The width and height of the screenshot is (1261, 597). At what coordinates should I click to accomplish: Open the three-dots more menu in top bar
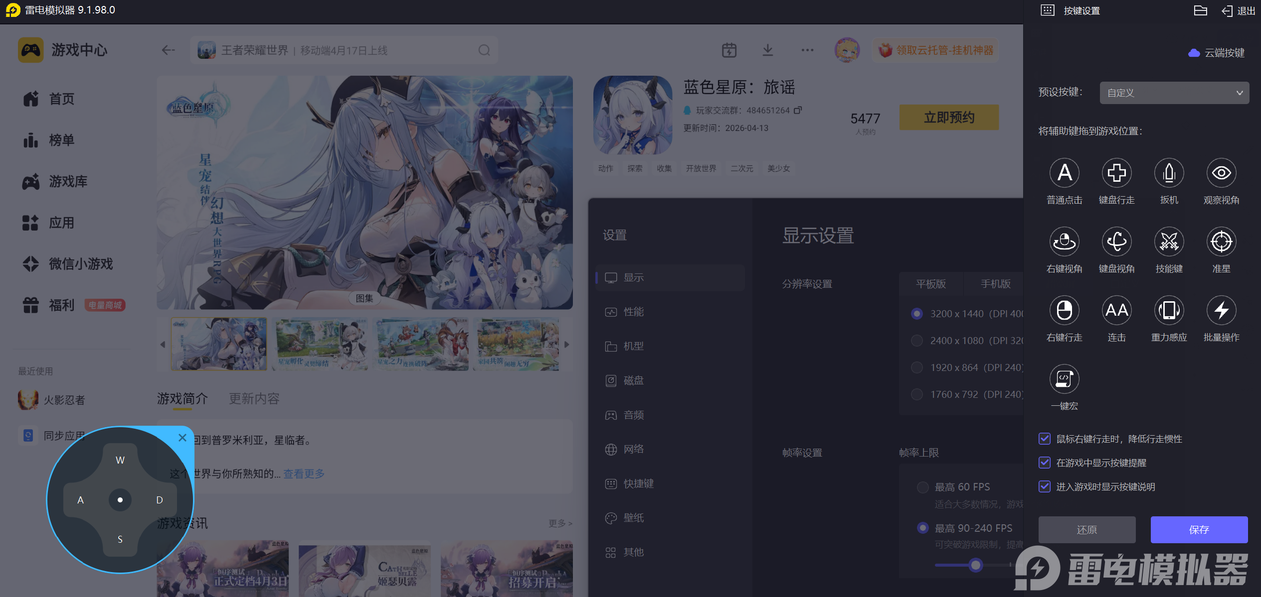[x=807, y=50]
